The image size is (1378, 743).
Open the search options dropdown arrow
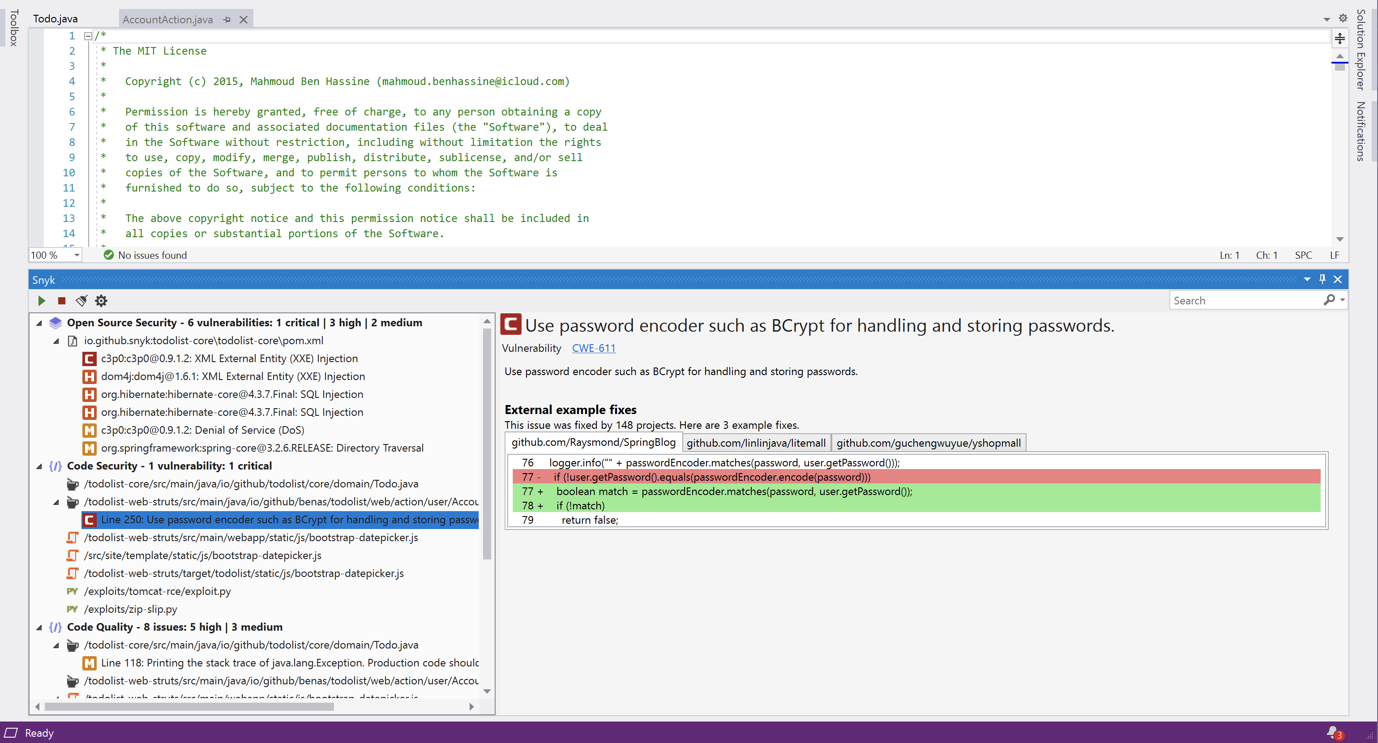(x=1342, y=300)
